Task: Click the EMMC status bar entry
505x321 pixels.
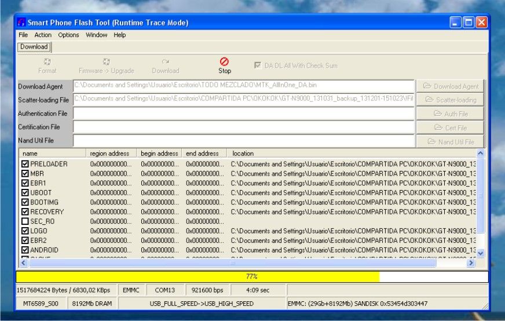Action: [131, 290]
